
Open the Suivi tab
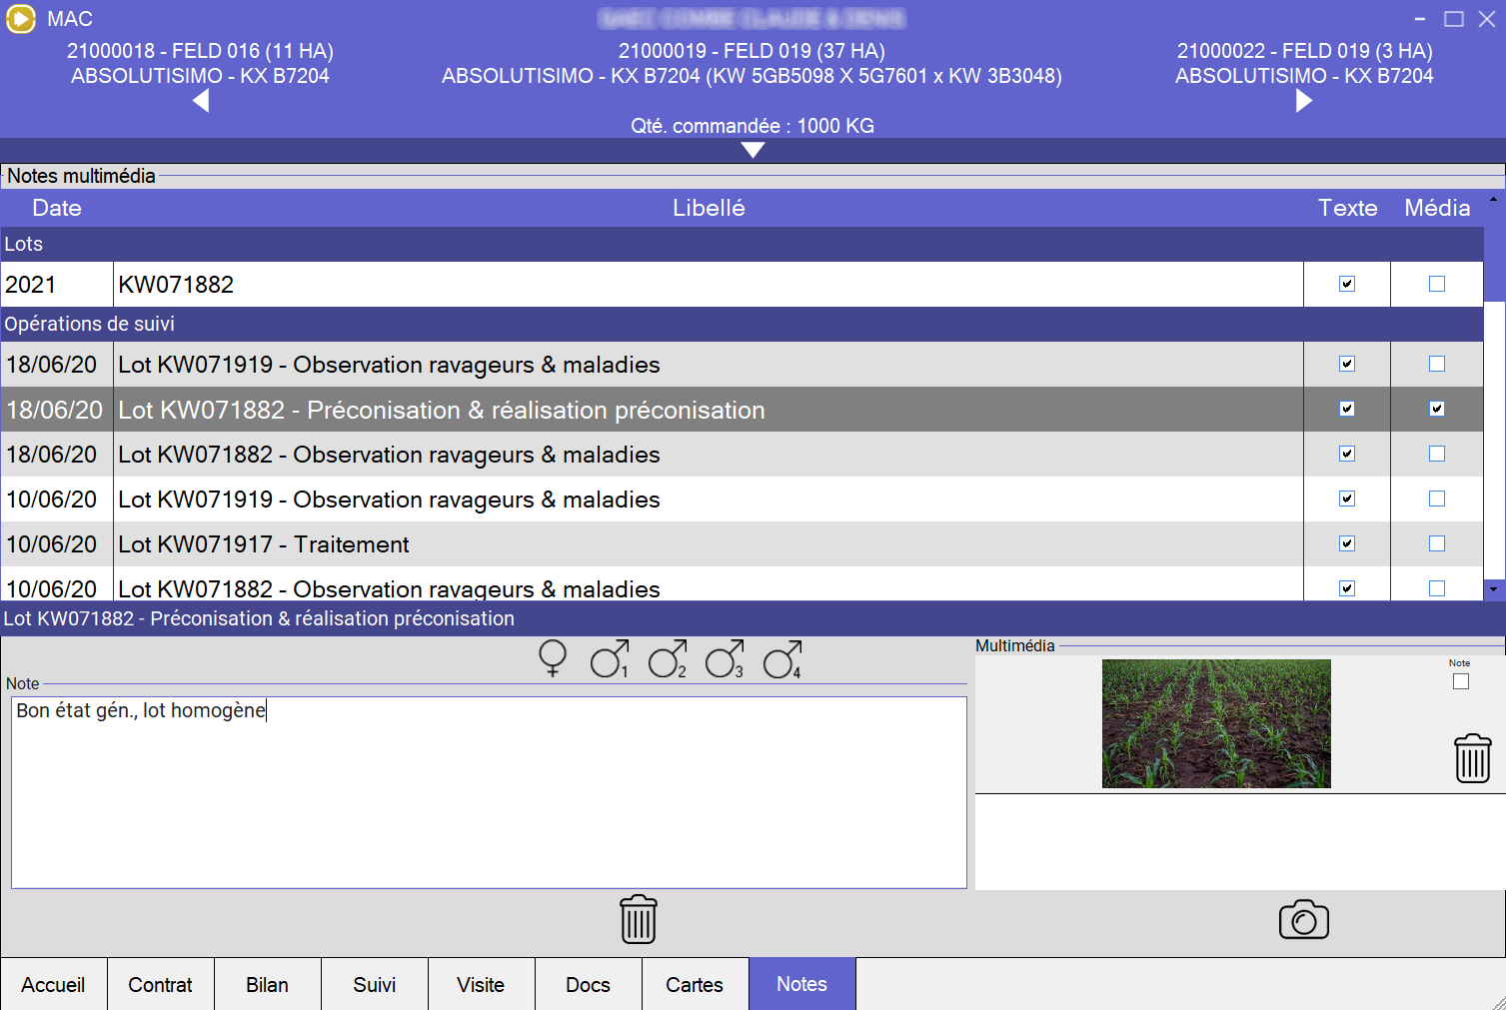375,984
